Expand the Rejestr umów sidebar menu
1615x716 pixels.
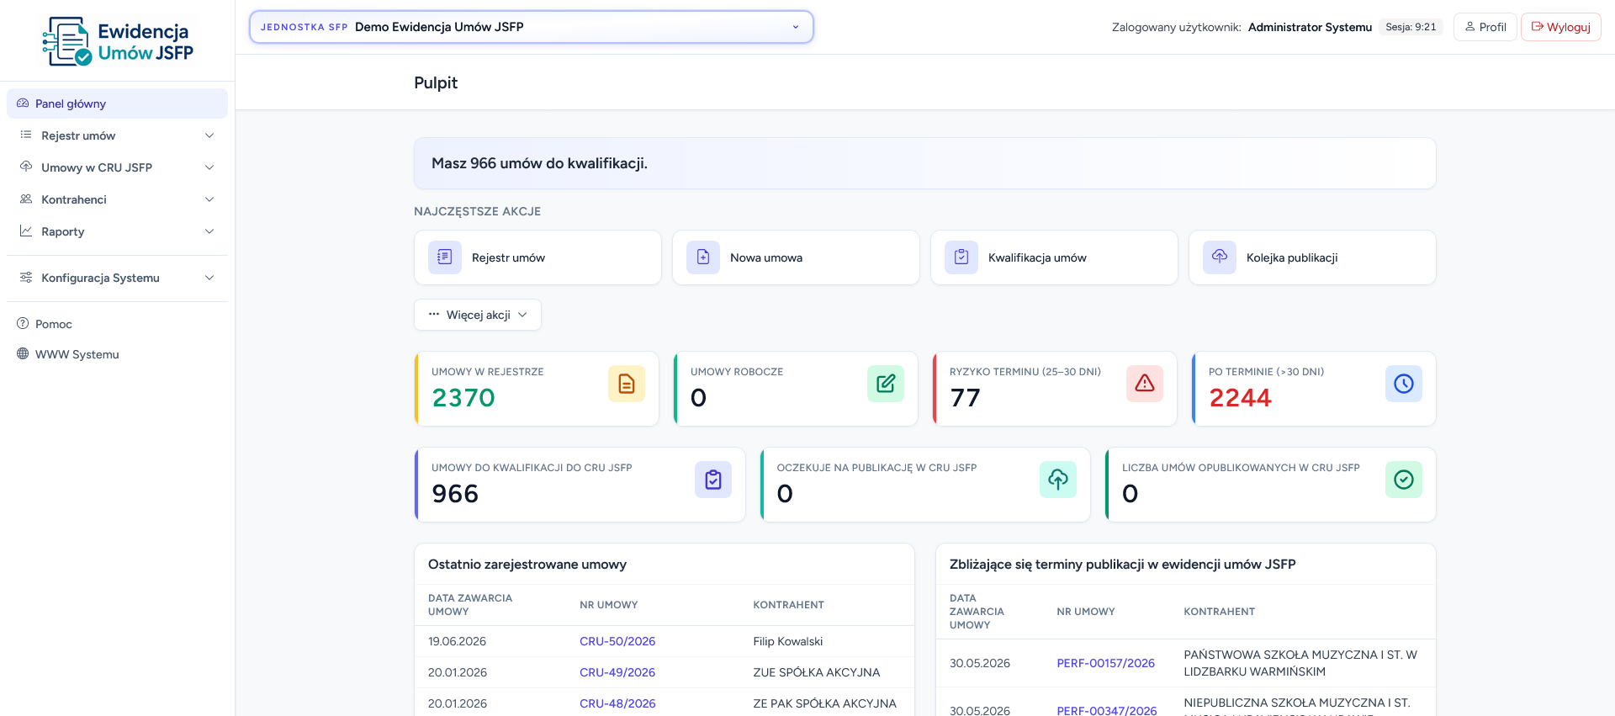coord(117,135)
